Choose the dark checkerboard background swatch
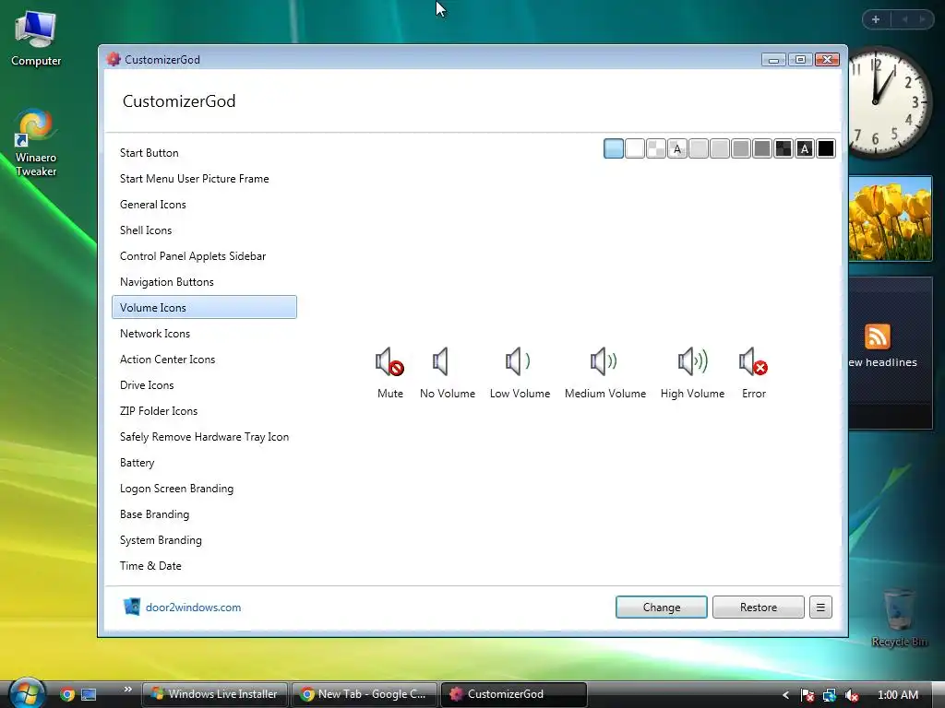Viewport: 945px width, 708px height. pos(783,148)
